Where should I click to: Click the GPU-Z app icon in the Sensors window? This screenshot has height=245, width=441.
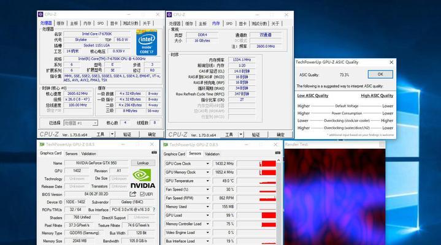pyautogui.click(x=166, y=145)
